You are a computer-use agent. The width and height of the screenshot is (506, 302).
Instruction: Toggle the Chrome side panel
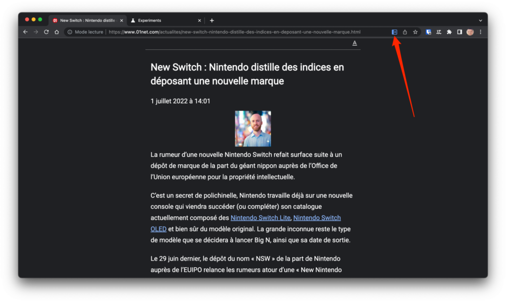(460, 32)
